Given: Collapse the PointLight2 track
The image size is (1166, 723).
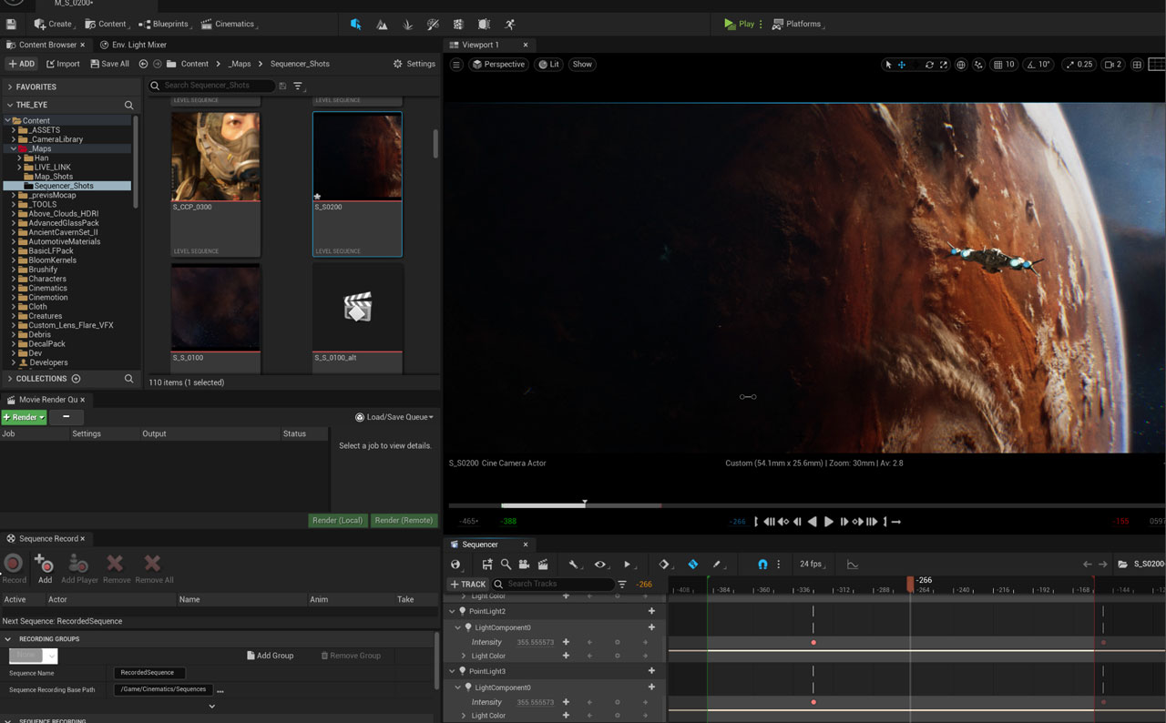Looking at the screenshot, I should click(453, 612).
